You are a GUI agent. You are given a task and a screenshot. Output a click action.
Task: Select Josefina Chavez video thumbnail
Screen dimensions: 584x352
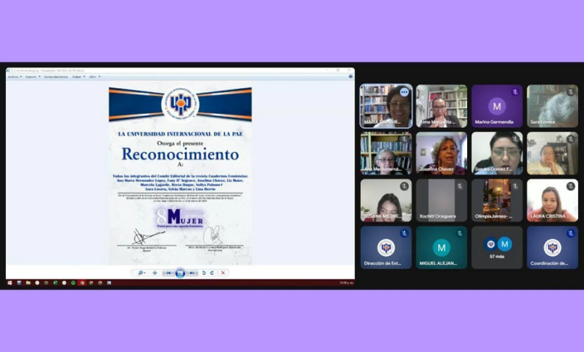tap(442, 153)
